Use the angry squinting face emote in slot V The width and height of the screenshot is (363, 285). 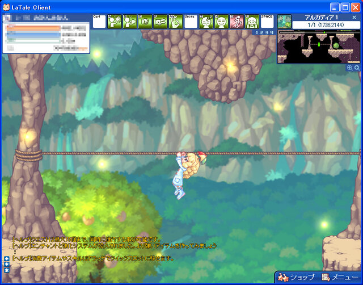[x=252, y=22]
